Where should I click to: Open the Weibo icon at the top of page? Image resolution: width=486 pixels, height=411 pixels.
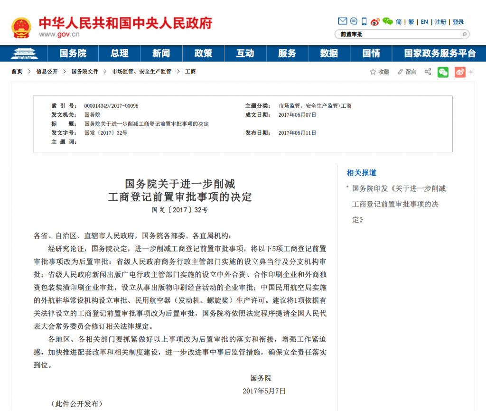click(x=374, y=21)
